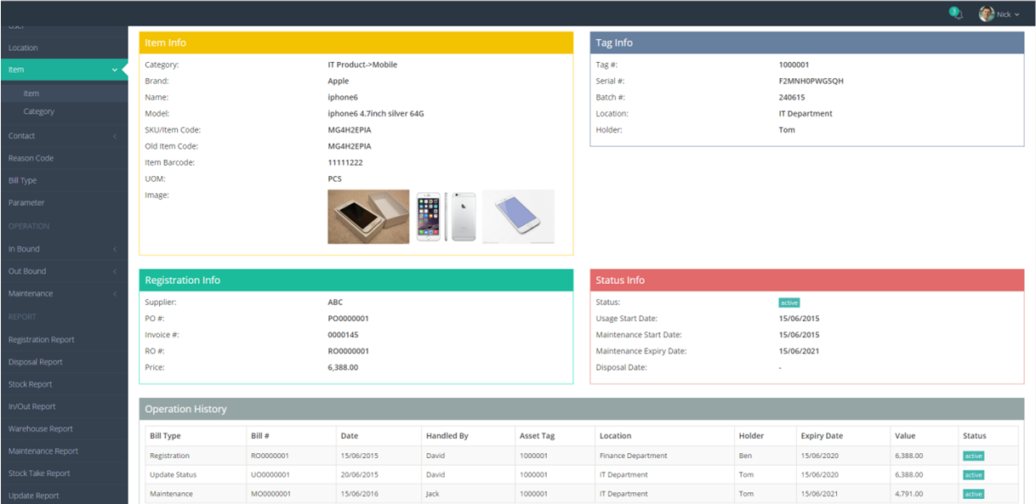Open the Stock Take Report link
Screen dimensions: 1036x504
[x=64, y=473]
